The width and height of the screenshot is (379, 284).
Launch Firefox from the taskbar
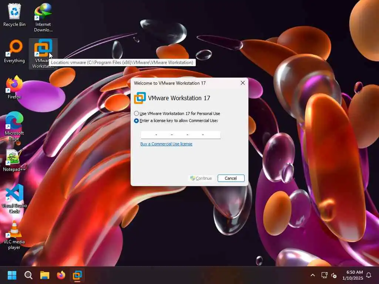[61, 275]
